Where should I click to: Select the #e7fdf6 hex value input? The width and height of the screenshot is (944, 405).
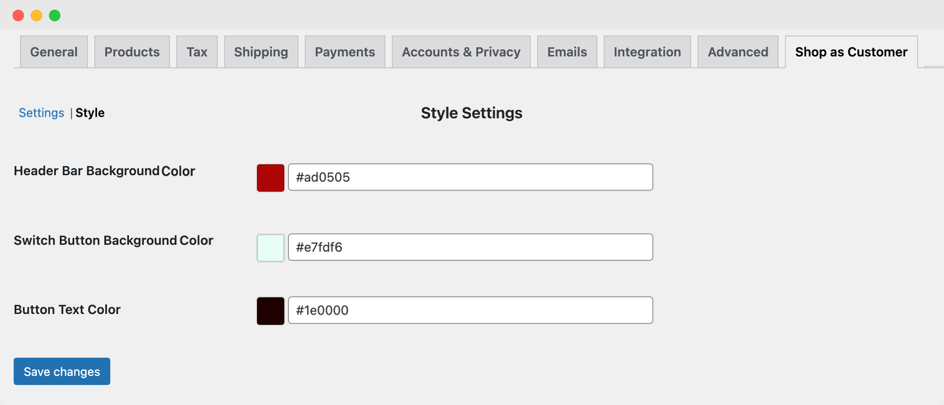(471, 247)
